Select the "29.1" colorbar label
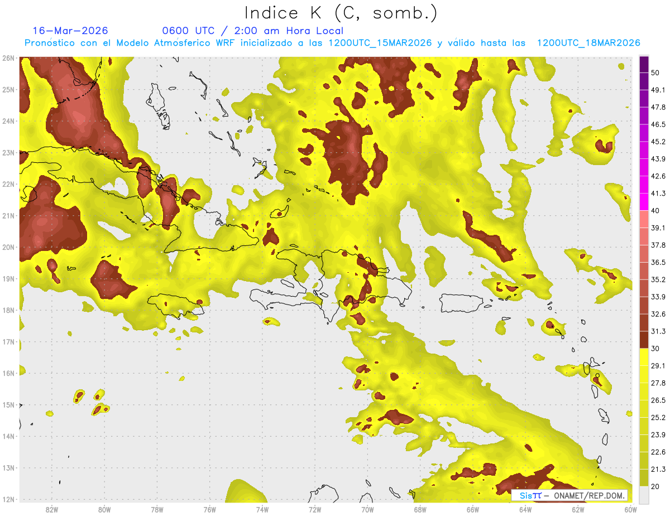Viewport: 670px width, 517px height. (658, 366)
